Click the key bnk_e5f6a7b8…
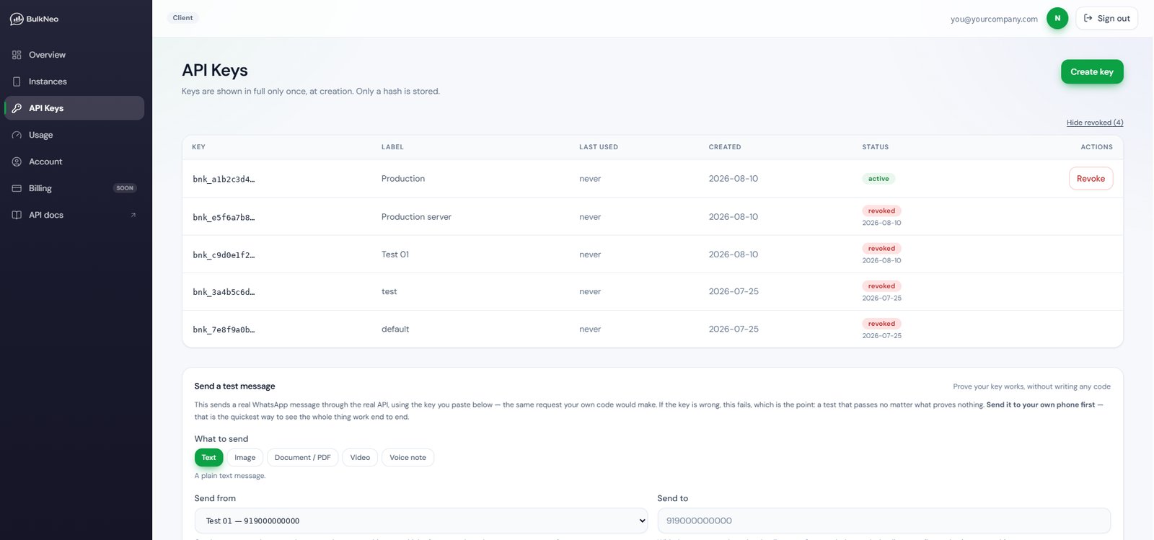Screen dimensions: 1154x540 (224, 217)
